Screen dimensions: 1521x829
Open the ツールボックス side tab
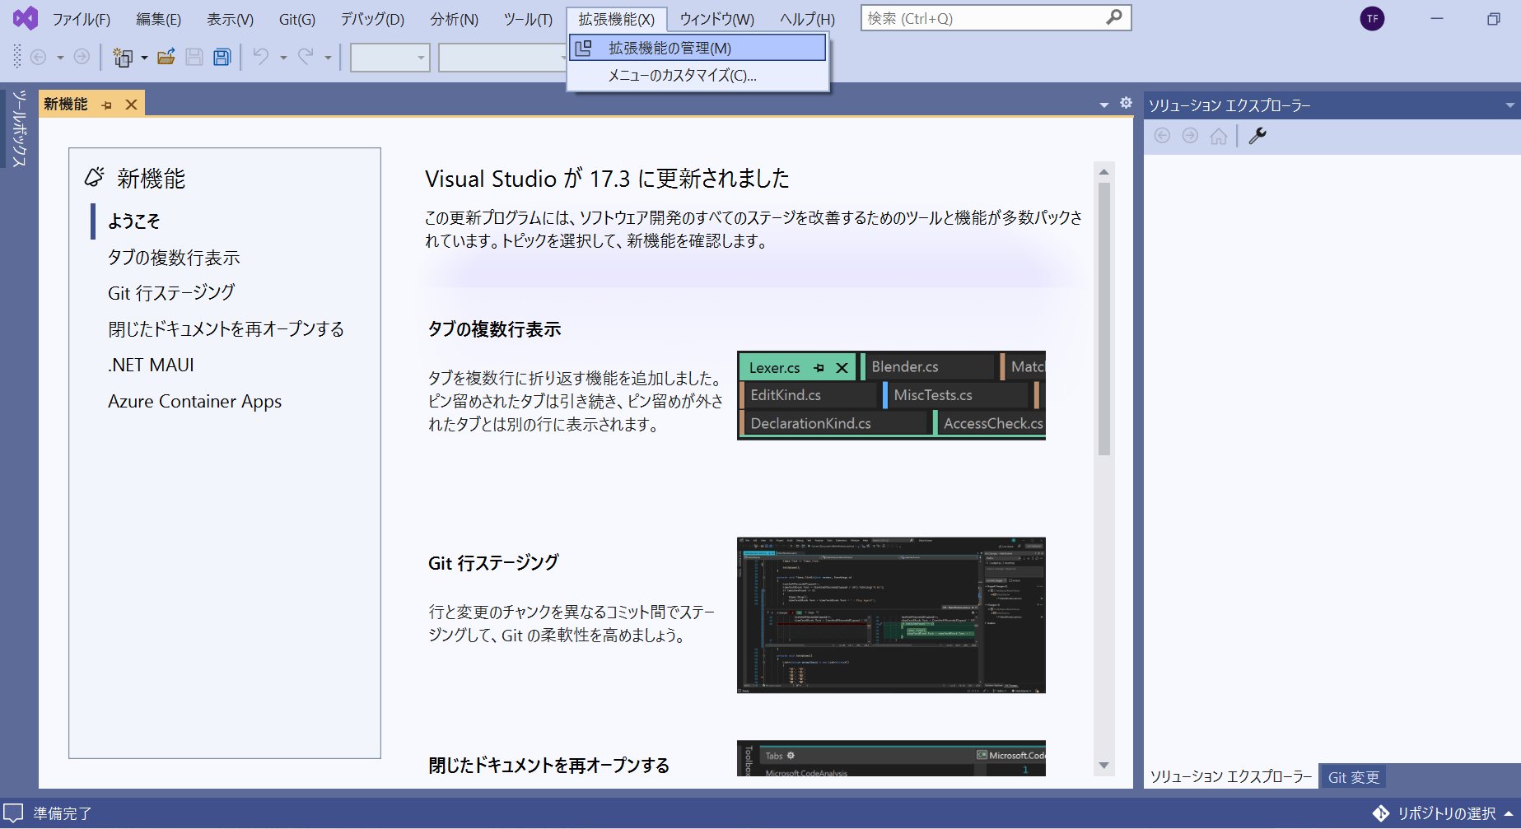19,128
